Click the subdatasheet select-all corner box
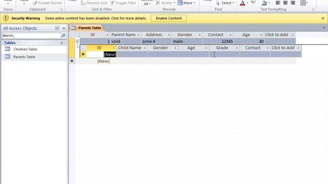328x184 pixels. 83,48
